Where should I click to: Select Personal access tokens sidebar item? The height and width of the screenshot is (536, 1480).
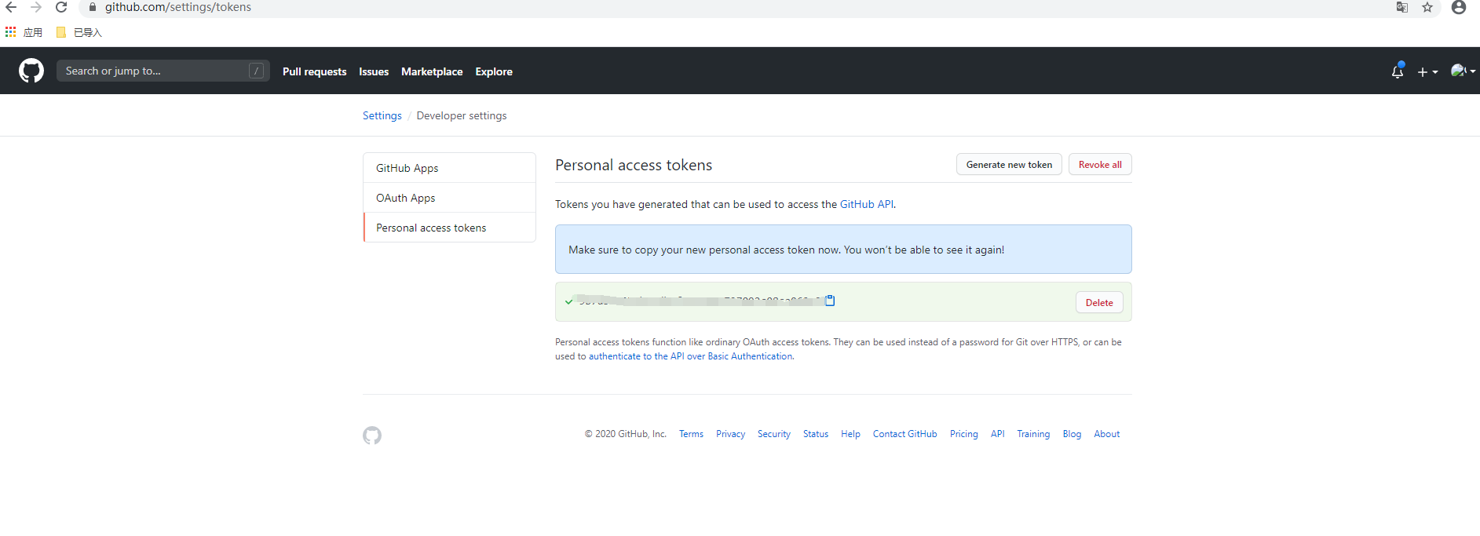[x=449, y=228]
